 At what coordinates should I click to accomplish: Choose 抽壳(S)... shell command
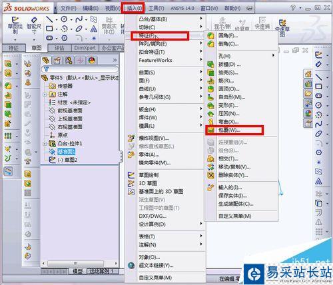point(228,73)
